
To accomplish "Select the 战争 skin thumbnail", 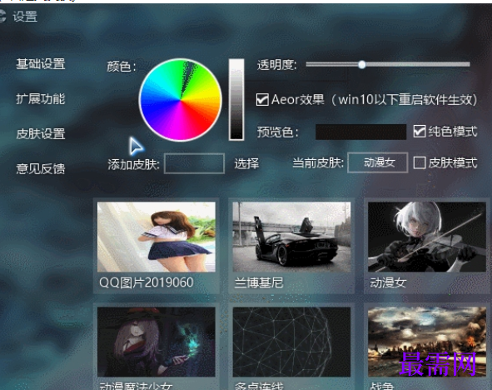I will pos(427,342).
